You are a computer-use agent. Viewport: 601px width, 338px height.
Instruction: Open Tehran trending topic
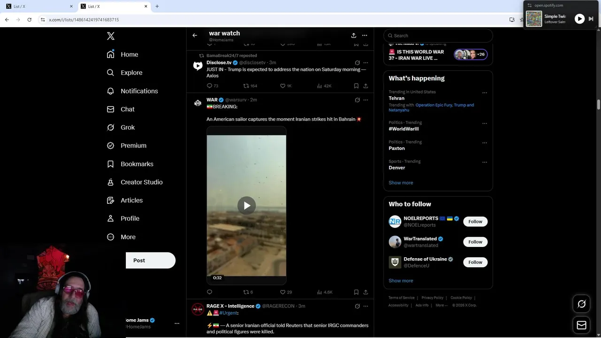click(396, 98)
